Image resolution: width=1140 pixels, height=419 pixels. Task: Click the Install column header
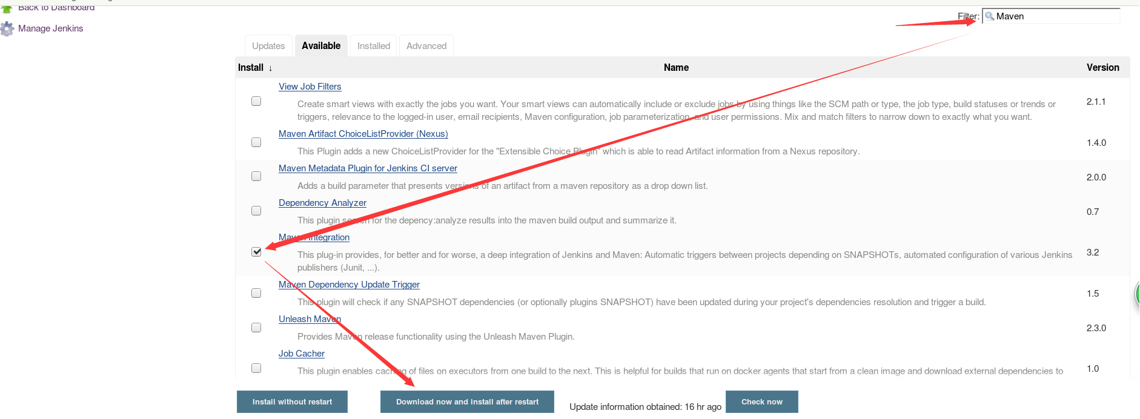pos(251,68)
